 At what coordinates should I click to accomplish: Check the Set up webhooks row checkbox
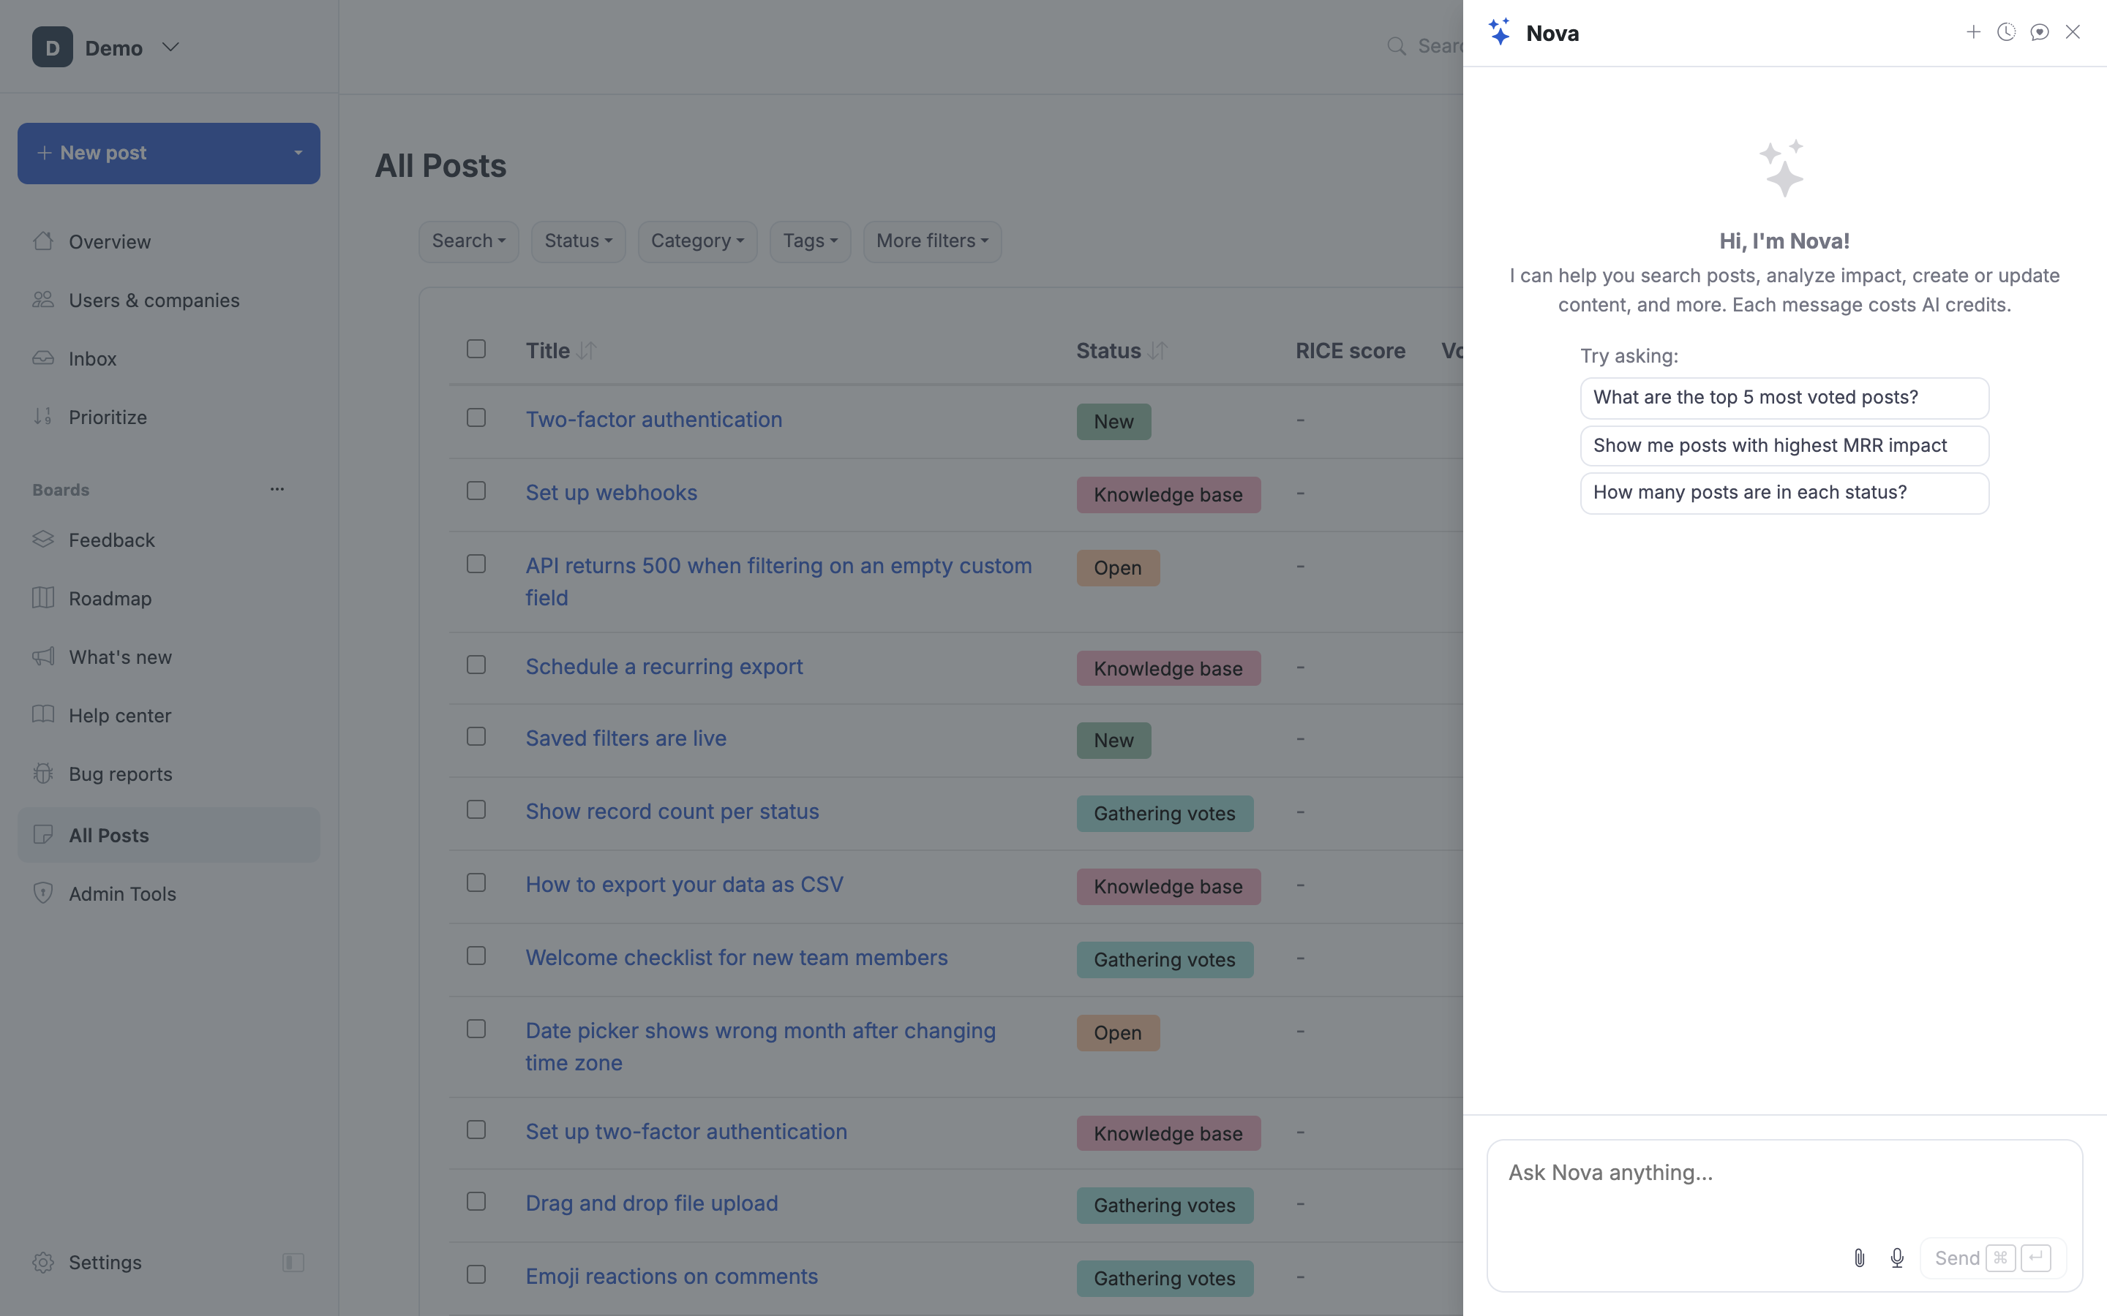click(x=476, y=491)
